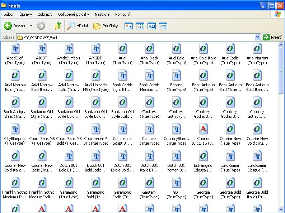
Task: Select Georgia Bold Italic font icon
Action: tap(257, 183)
